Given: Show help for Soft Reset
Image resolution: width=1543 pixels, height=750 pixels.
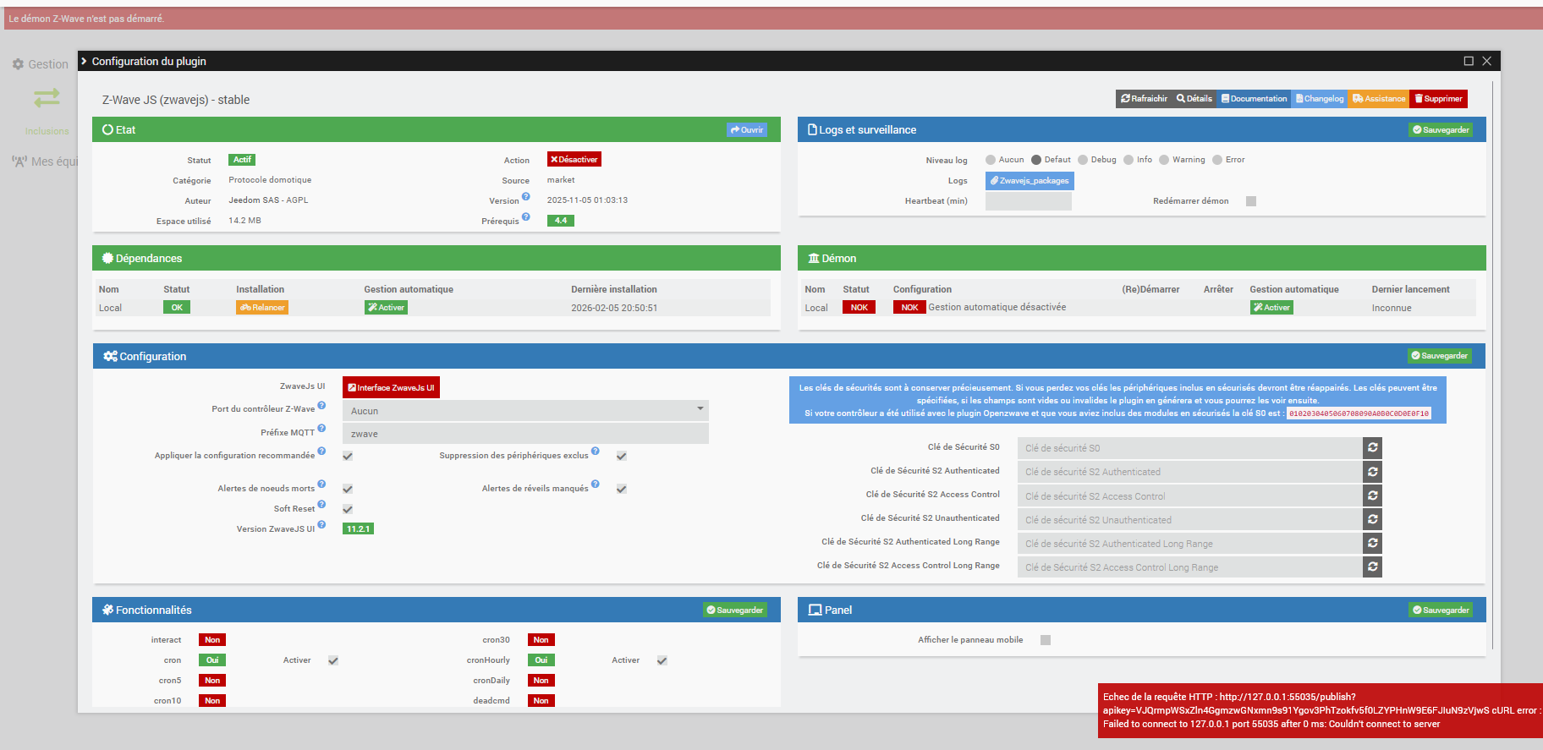Looking at the screenshot, I should tap(321, 505).
